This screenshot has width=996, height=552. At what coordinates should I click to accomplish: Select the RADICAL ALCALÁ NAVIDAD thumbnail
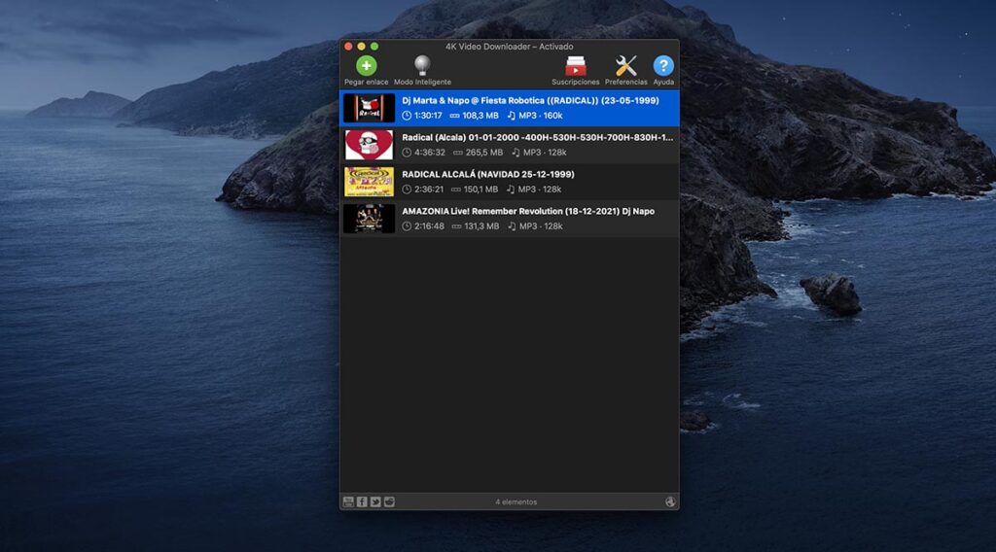pyautogui.click(x=369, y=182)
